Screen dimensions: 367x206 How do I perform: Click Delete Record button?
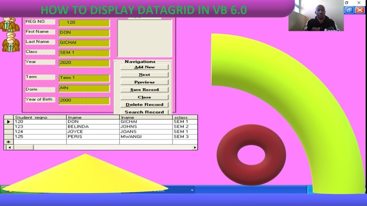(144, 104)
